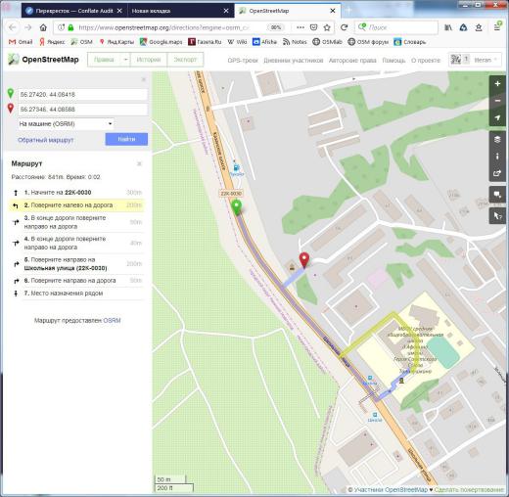509x497 pixels.
Task: Zoom out the map with minus button
Action: click(497, 101)
